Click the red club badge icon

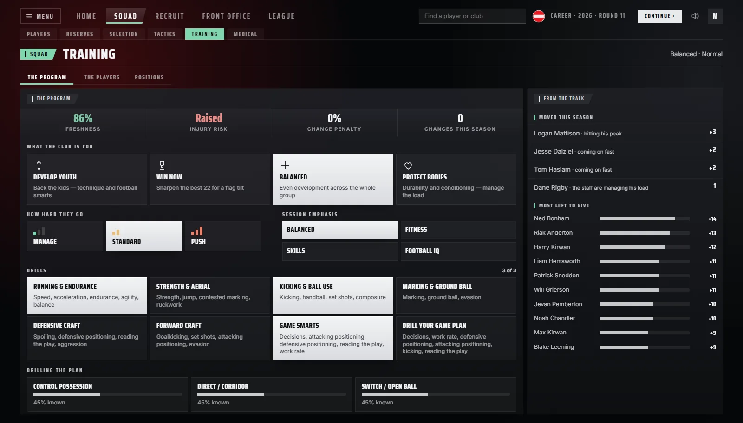point(539,16)
